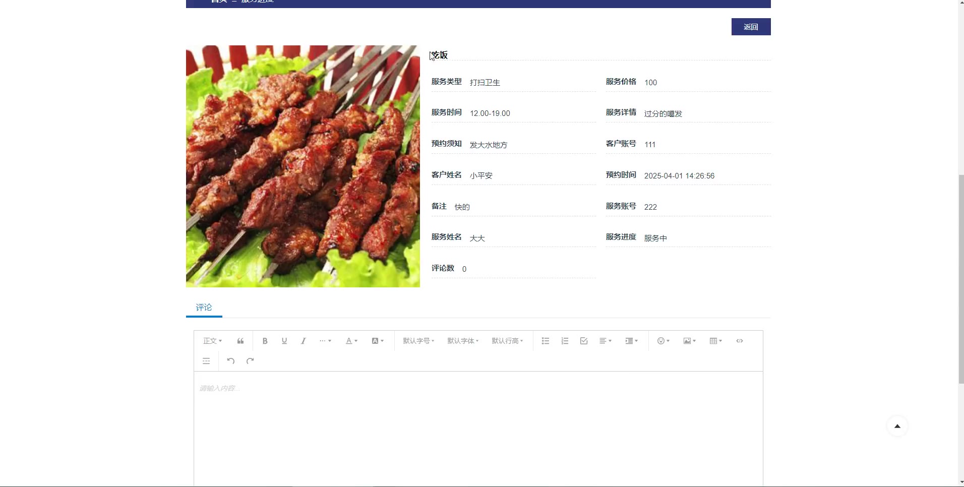Click the grilled skewers service image

[303, 166]
